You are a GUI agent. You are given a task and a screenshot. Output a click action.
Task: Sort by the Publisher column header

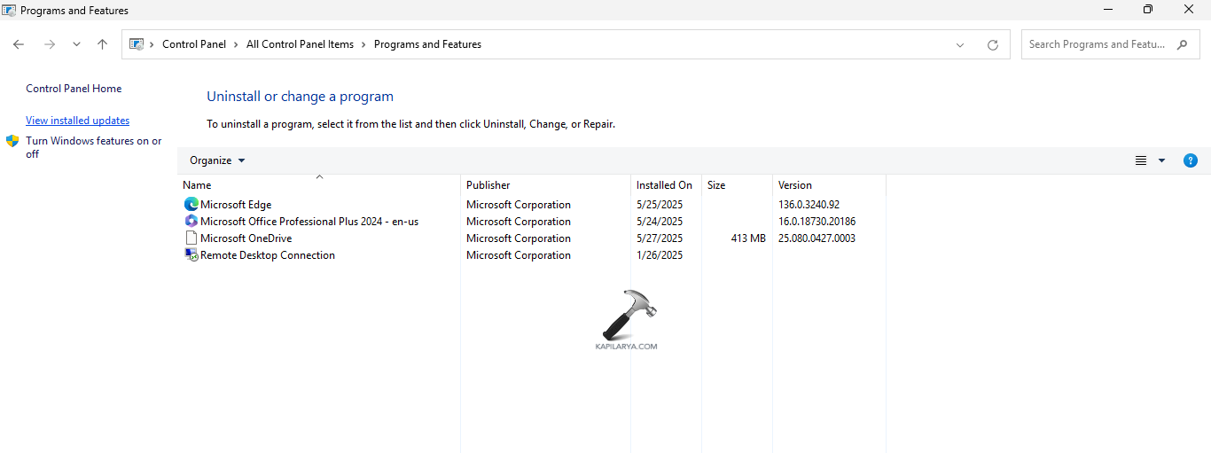pos(488,185)
